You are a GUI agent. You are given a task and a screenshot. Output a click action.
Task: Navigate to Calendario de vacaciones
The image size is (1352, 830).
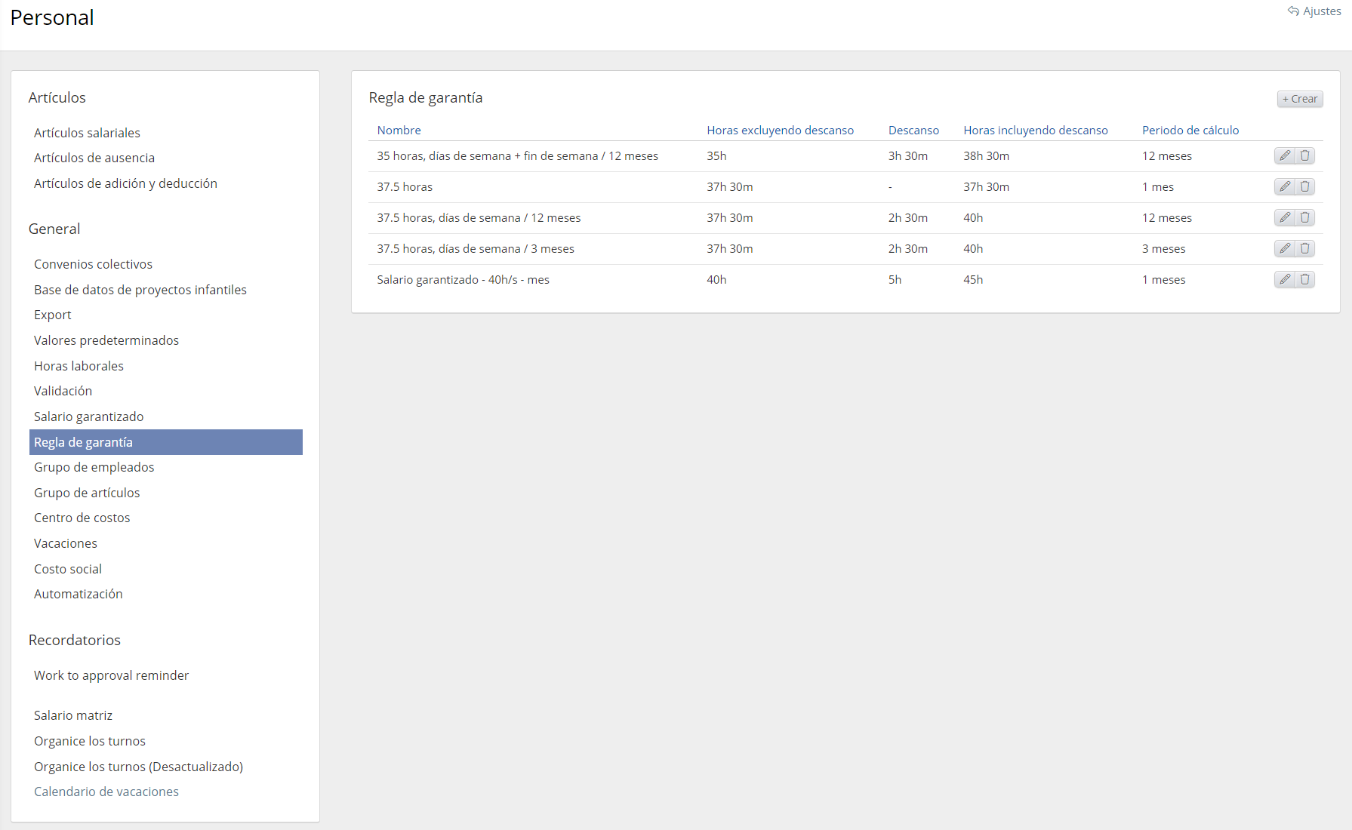click(106, 792)
